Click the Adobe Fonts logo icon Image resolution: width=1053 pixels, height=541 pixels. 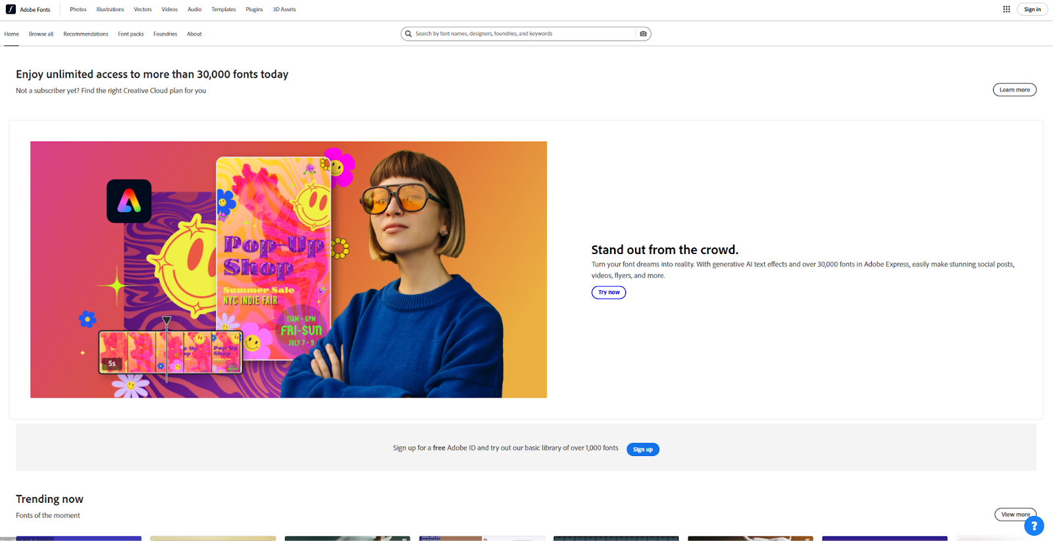coord(11,9)
